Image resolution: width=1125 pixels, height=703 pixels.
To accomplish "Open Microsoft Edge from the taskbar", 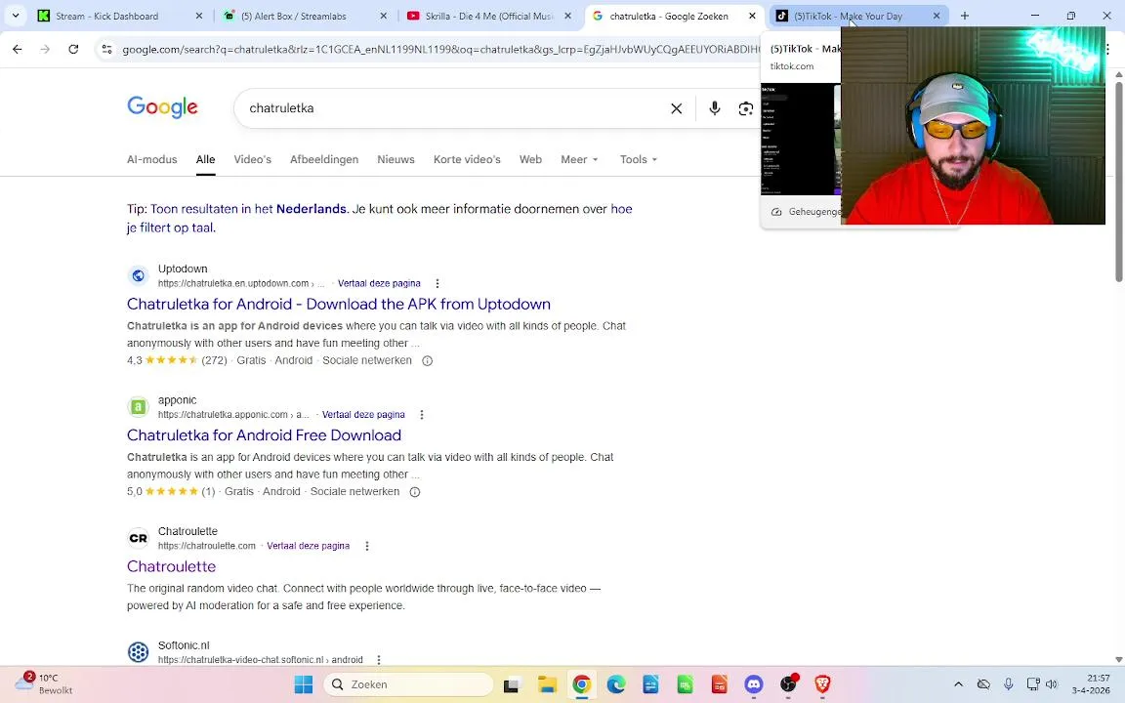I will pos(616,685).
